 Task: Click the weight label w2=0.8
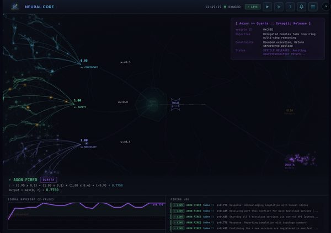[x=123, y=102]
